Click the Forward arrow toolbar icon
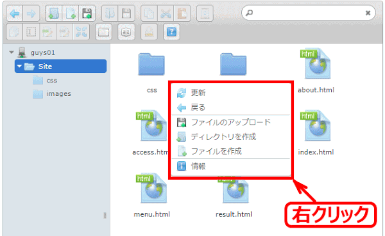The height and width of the screenshot is (236, 385). (x=31, y=13)
